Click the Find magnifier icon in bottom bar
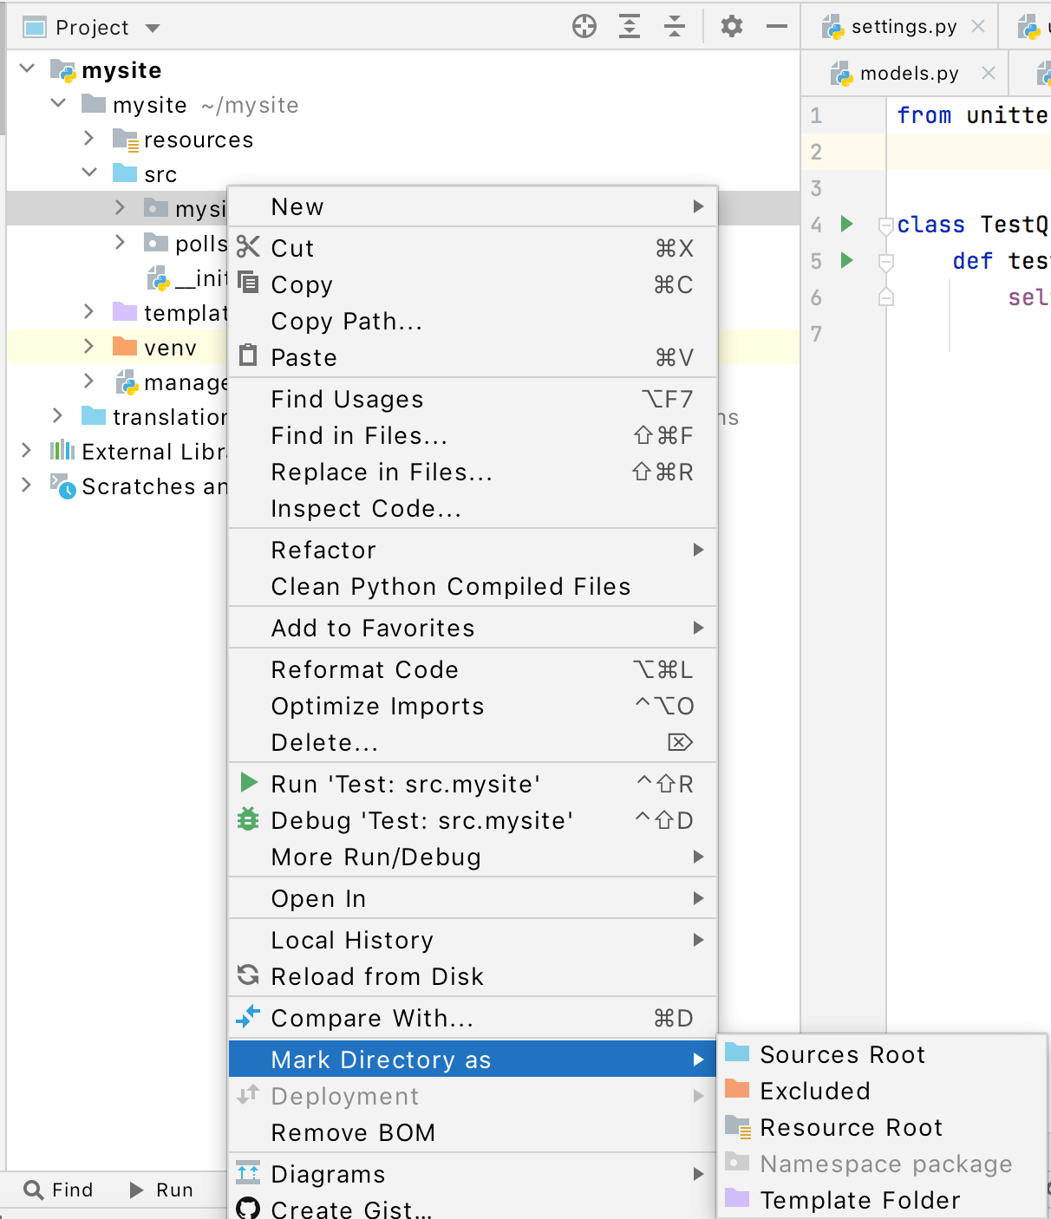This screenshot has width=1051, height=1219. tap(33, 1190)
